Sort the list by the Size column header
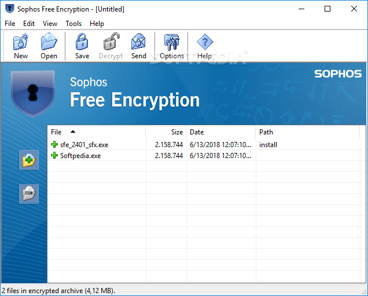The image size is (368, 296). pyautogui.click(x=166, y=132)
